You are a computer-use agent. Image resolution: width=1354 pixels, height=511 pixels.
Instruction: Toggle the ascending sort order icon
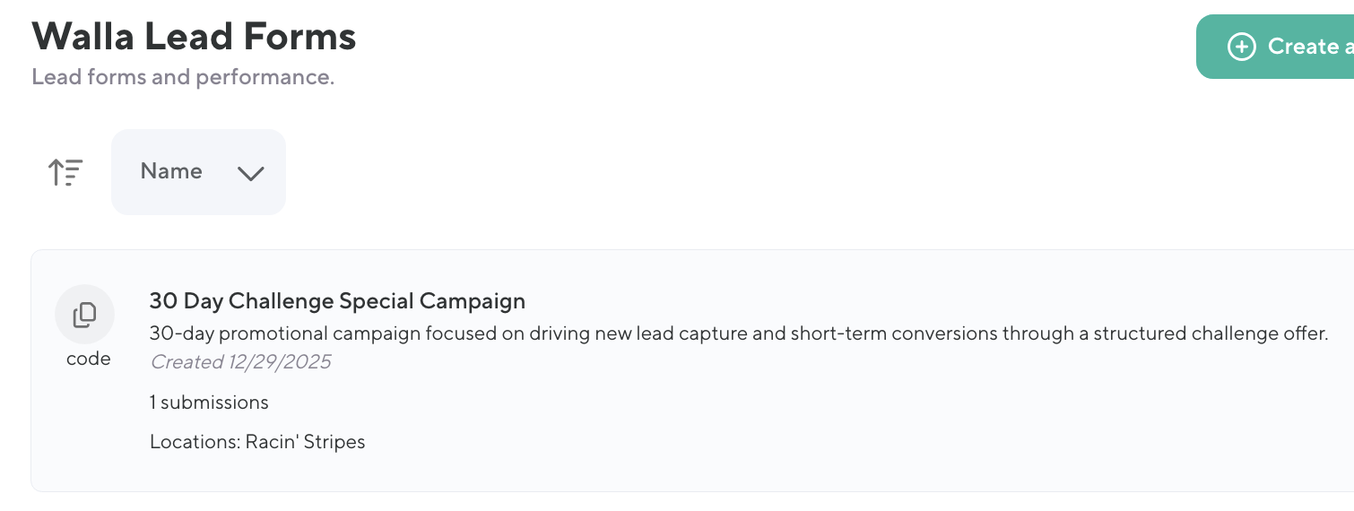coord(65,171)
